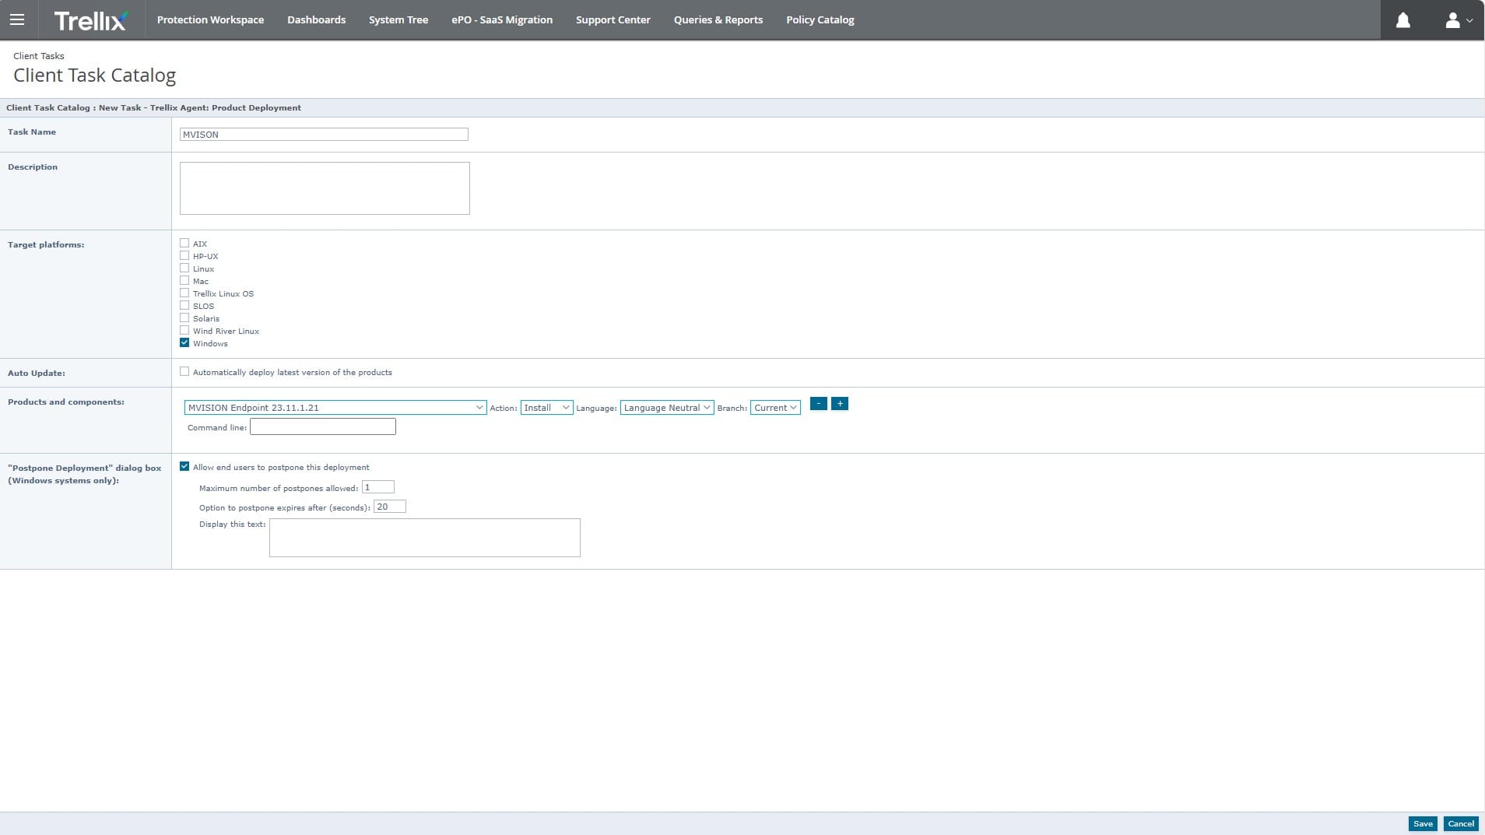Cancel the new task

click(1461, 823)
